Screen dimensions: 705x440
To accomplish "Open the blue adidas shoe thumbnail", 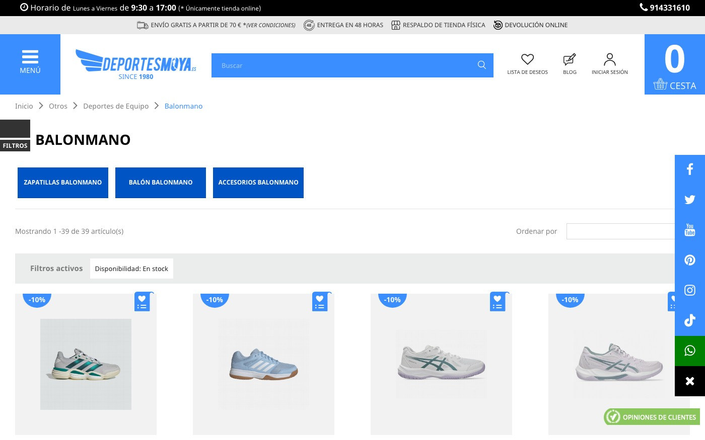I will [x=263, y=364].
